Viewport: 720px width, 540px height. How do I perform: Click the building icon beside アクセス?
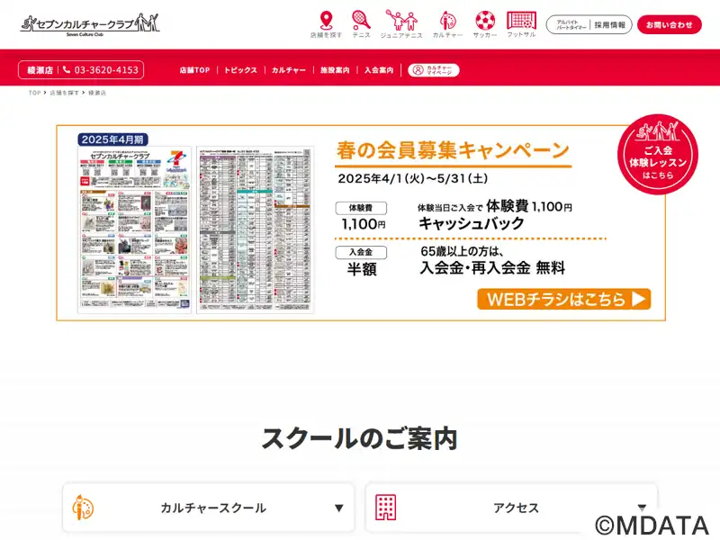tap(386, 508)
